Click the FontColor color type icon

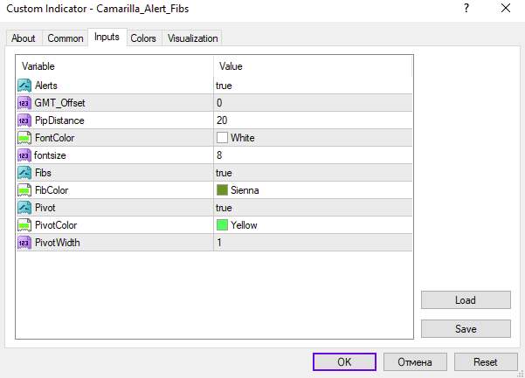tap(24, 138)
